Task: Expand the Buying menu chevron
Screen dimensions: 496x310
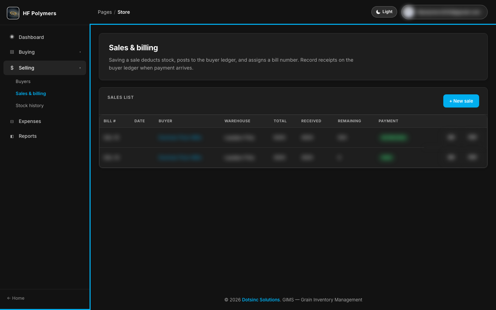Action: coord(80,52)
